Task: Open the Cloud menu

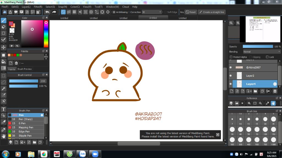Action: click(x=126, y=7)
